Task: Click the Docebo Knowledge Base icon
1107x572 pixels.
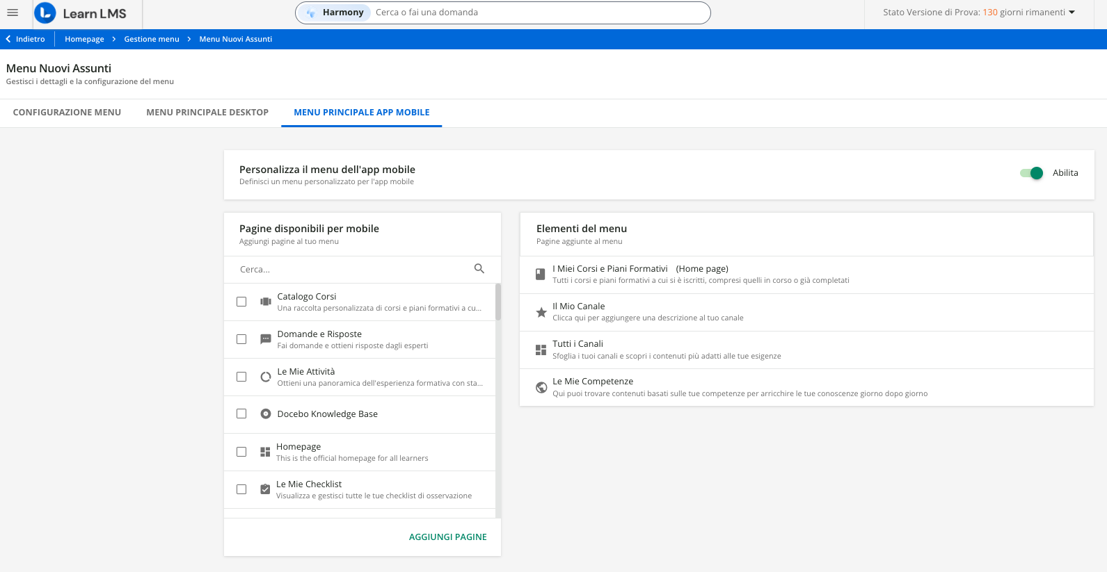Action: (x=265, y=414)
